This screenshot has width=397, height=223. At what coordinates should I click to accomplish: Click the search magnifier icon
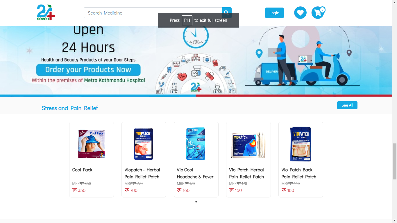pyautogui.click(x=227, y=13)
